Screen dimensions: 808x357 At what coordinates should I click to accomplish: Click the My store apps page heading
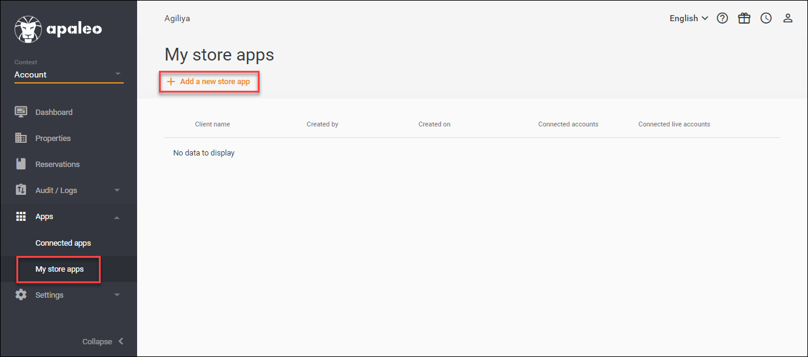point(219,54)
